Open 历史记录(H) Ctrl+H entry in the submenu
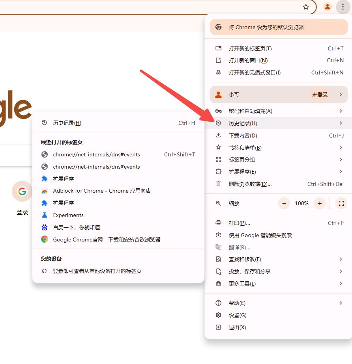The image size is (352, 364). click(118, 123)
